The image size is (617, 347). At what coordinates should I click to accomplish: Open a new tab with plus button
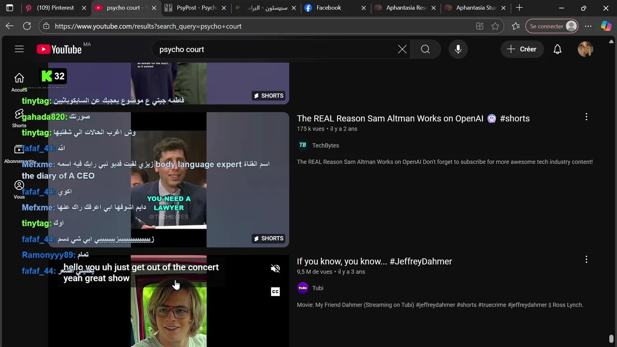(519, 8)
